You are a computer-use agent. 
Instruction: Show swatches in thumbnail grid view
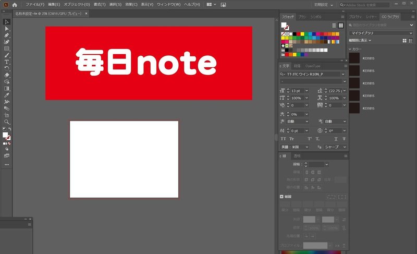(x=341, y=26)
